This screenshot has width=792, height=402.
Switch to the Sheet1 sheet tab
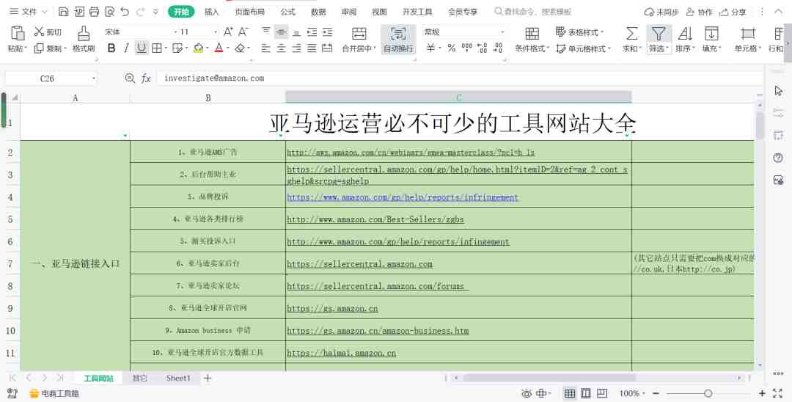coord(178,378)
